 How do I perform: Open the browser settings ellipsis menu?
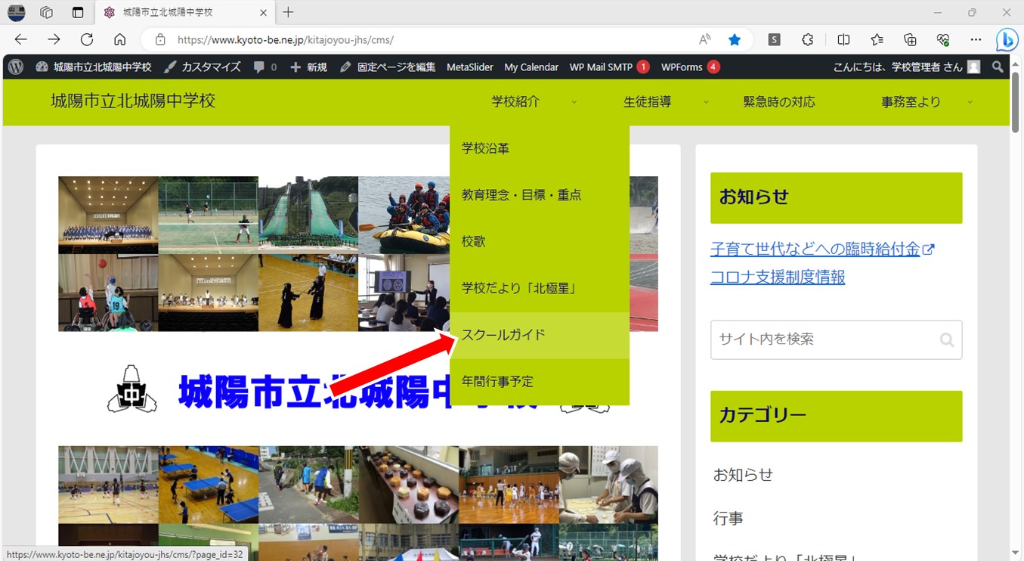click(x=976, y=39)
